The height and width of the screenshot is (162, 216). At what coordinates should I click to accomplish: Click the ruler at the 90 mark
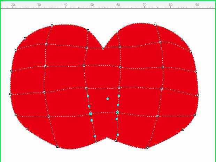197,5
